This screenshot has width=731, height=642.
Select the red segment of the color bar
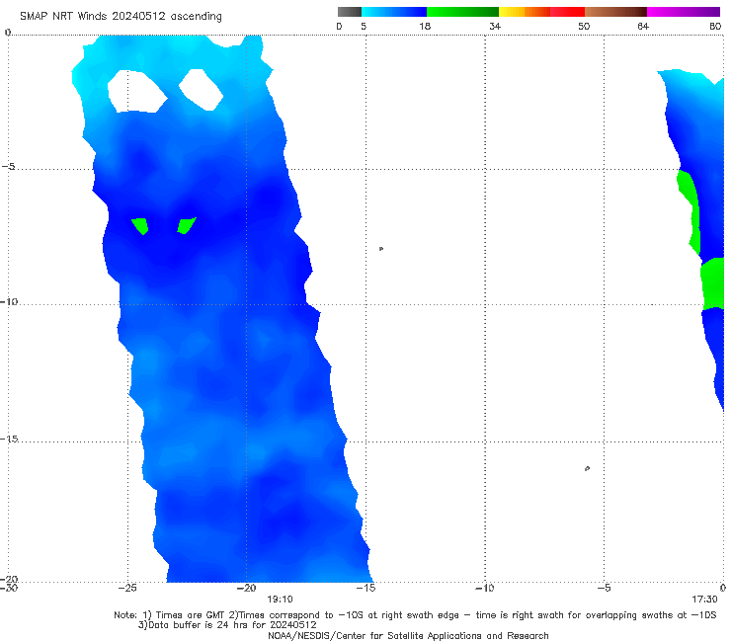567,12
